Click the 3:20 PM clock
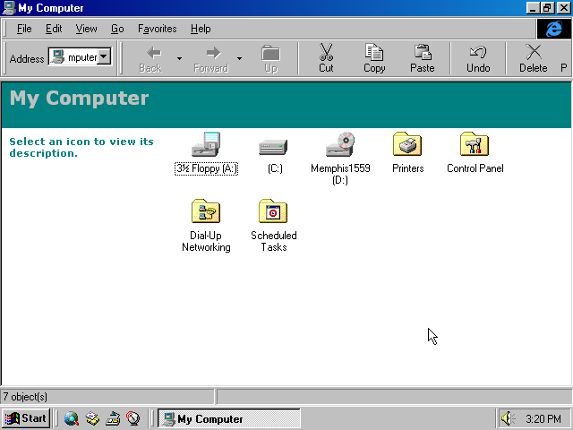 543,418
